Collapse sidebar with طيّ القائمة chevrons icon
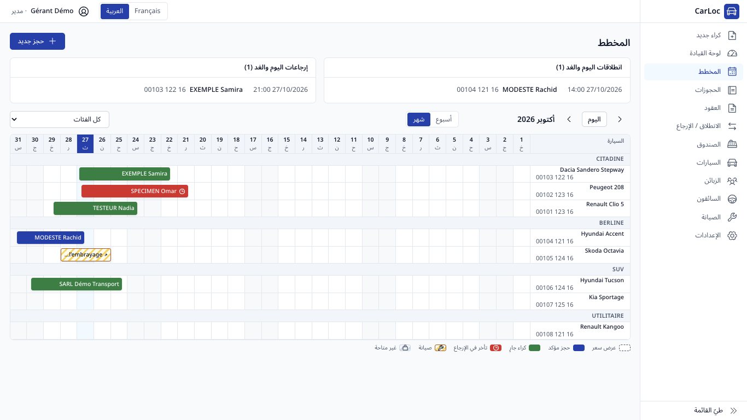The image size is (747, 420). pyautogui.click(x=733, y=410)
